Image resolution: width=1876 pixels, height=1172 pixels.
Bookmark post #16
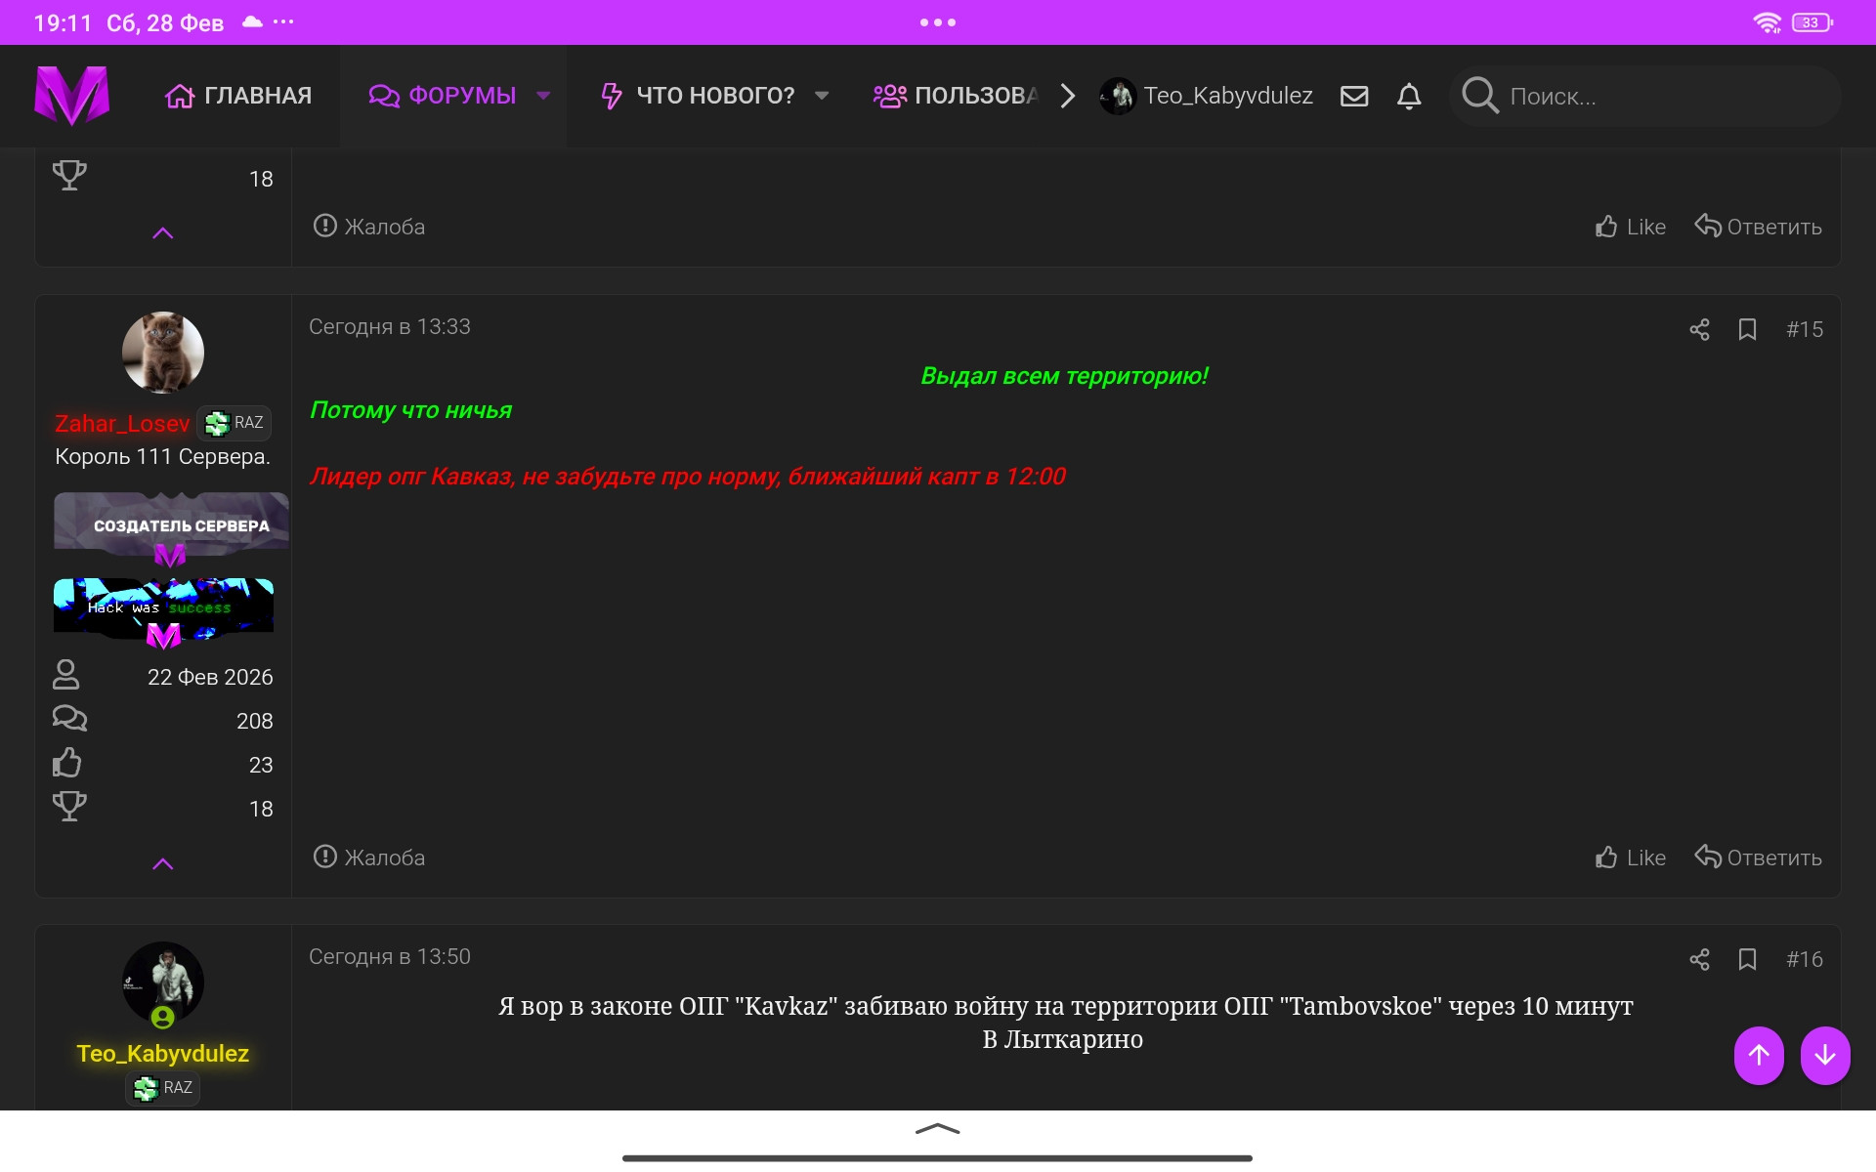point(1747,960)
